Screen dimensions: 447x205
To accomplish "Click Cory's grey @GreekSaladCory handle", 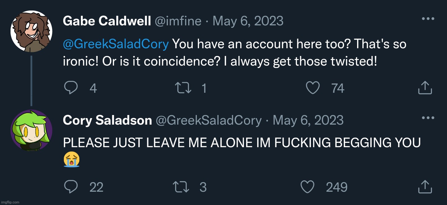I will point(208,120).
